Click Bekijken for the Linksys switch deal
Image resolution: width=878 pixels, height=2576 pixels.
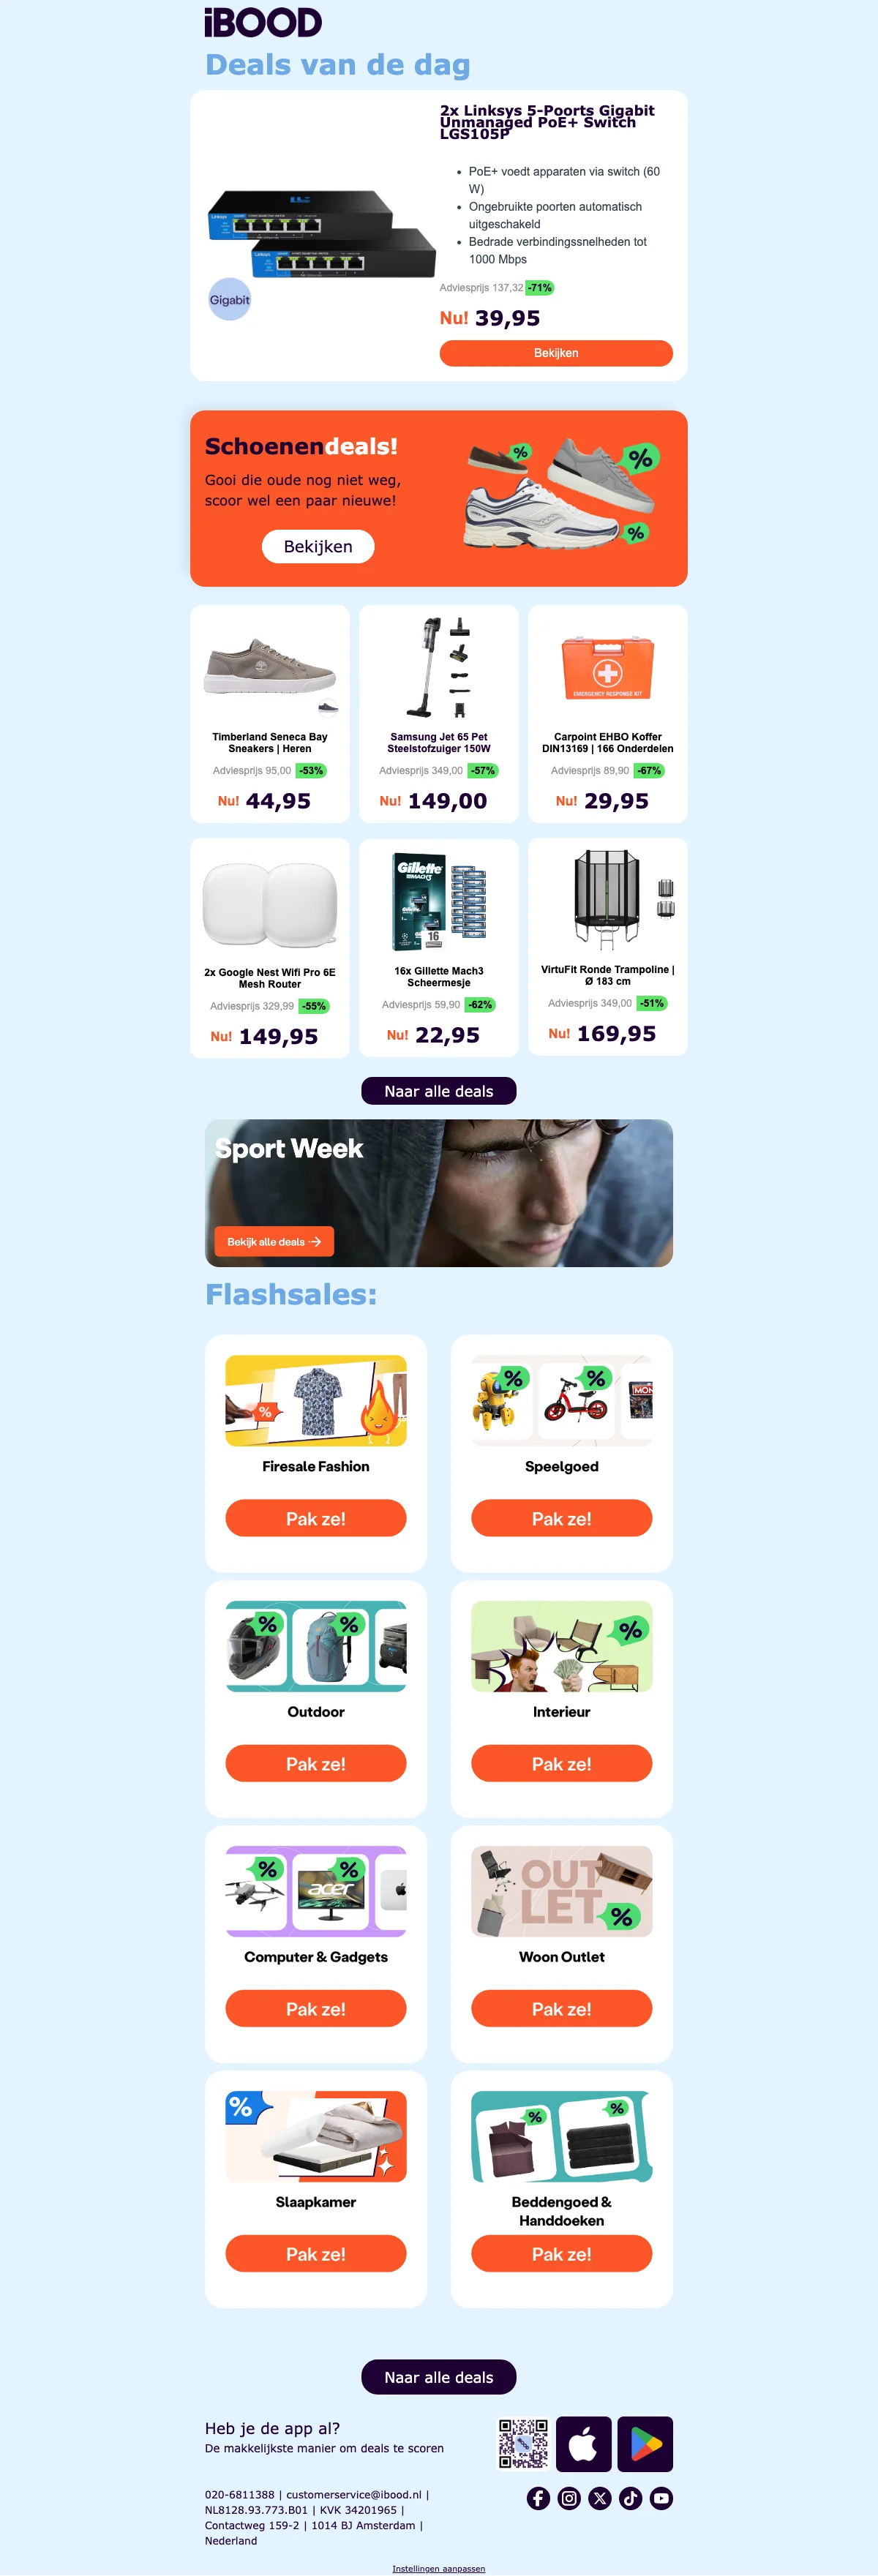pos(556,353)
